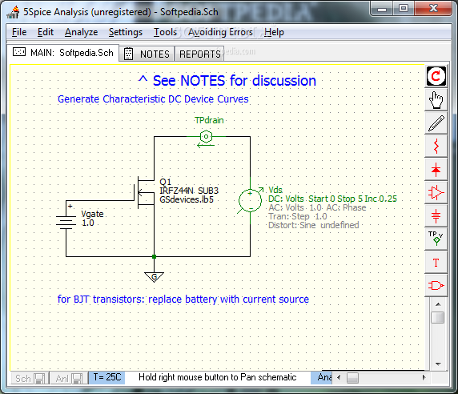Image resolution: width=458 pixels, height=394 pixels.
Task: Click the green wire junction node
Action: click(x=155, y=257)
